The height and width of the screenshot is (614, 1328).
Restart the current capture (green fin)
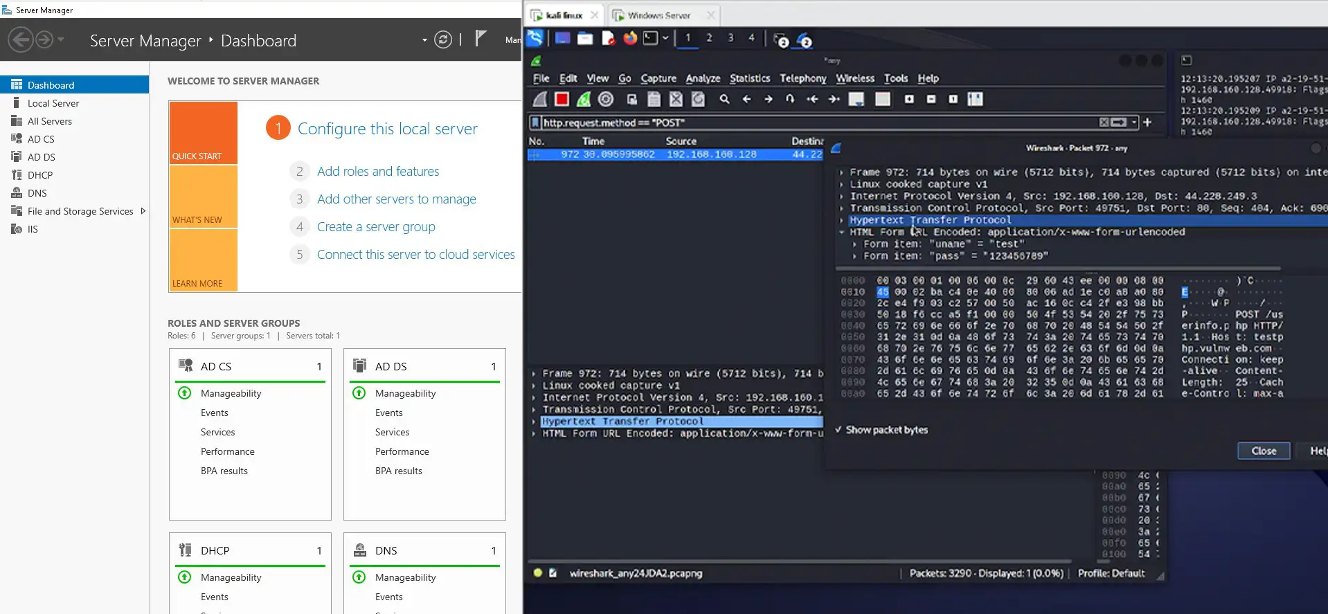pyautogui.click(x=584, y=100)
